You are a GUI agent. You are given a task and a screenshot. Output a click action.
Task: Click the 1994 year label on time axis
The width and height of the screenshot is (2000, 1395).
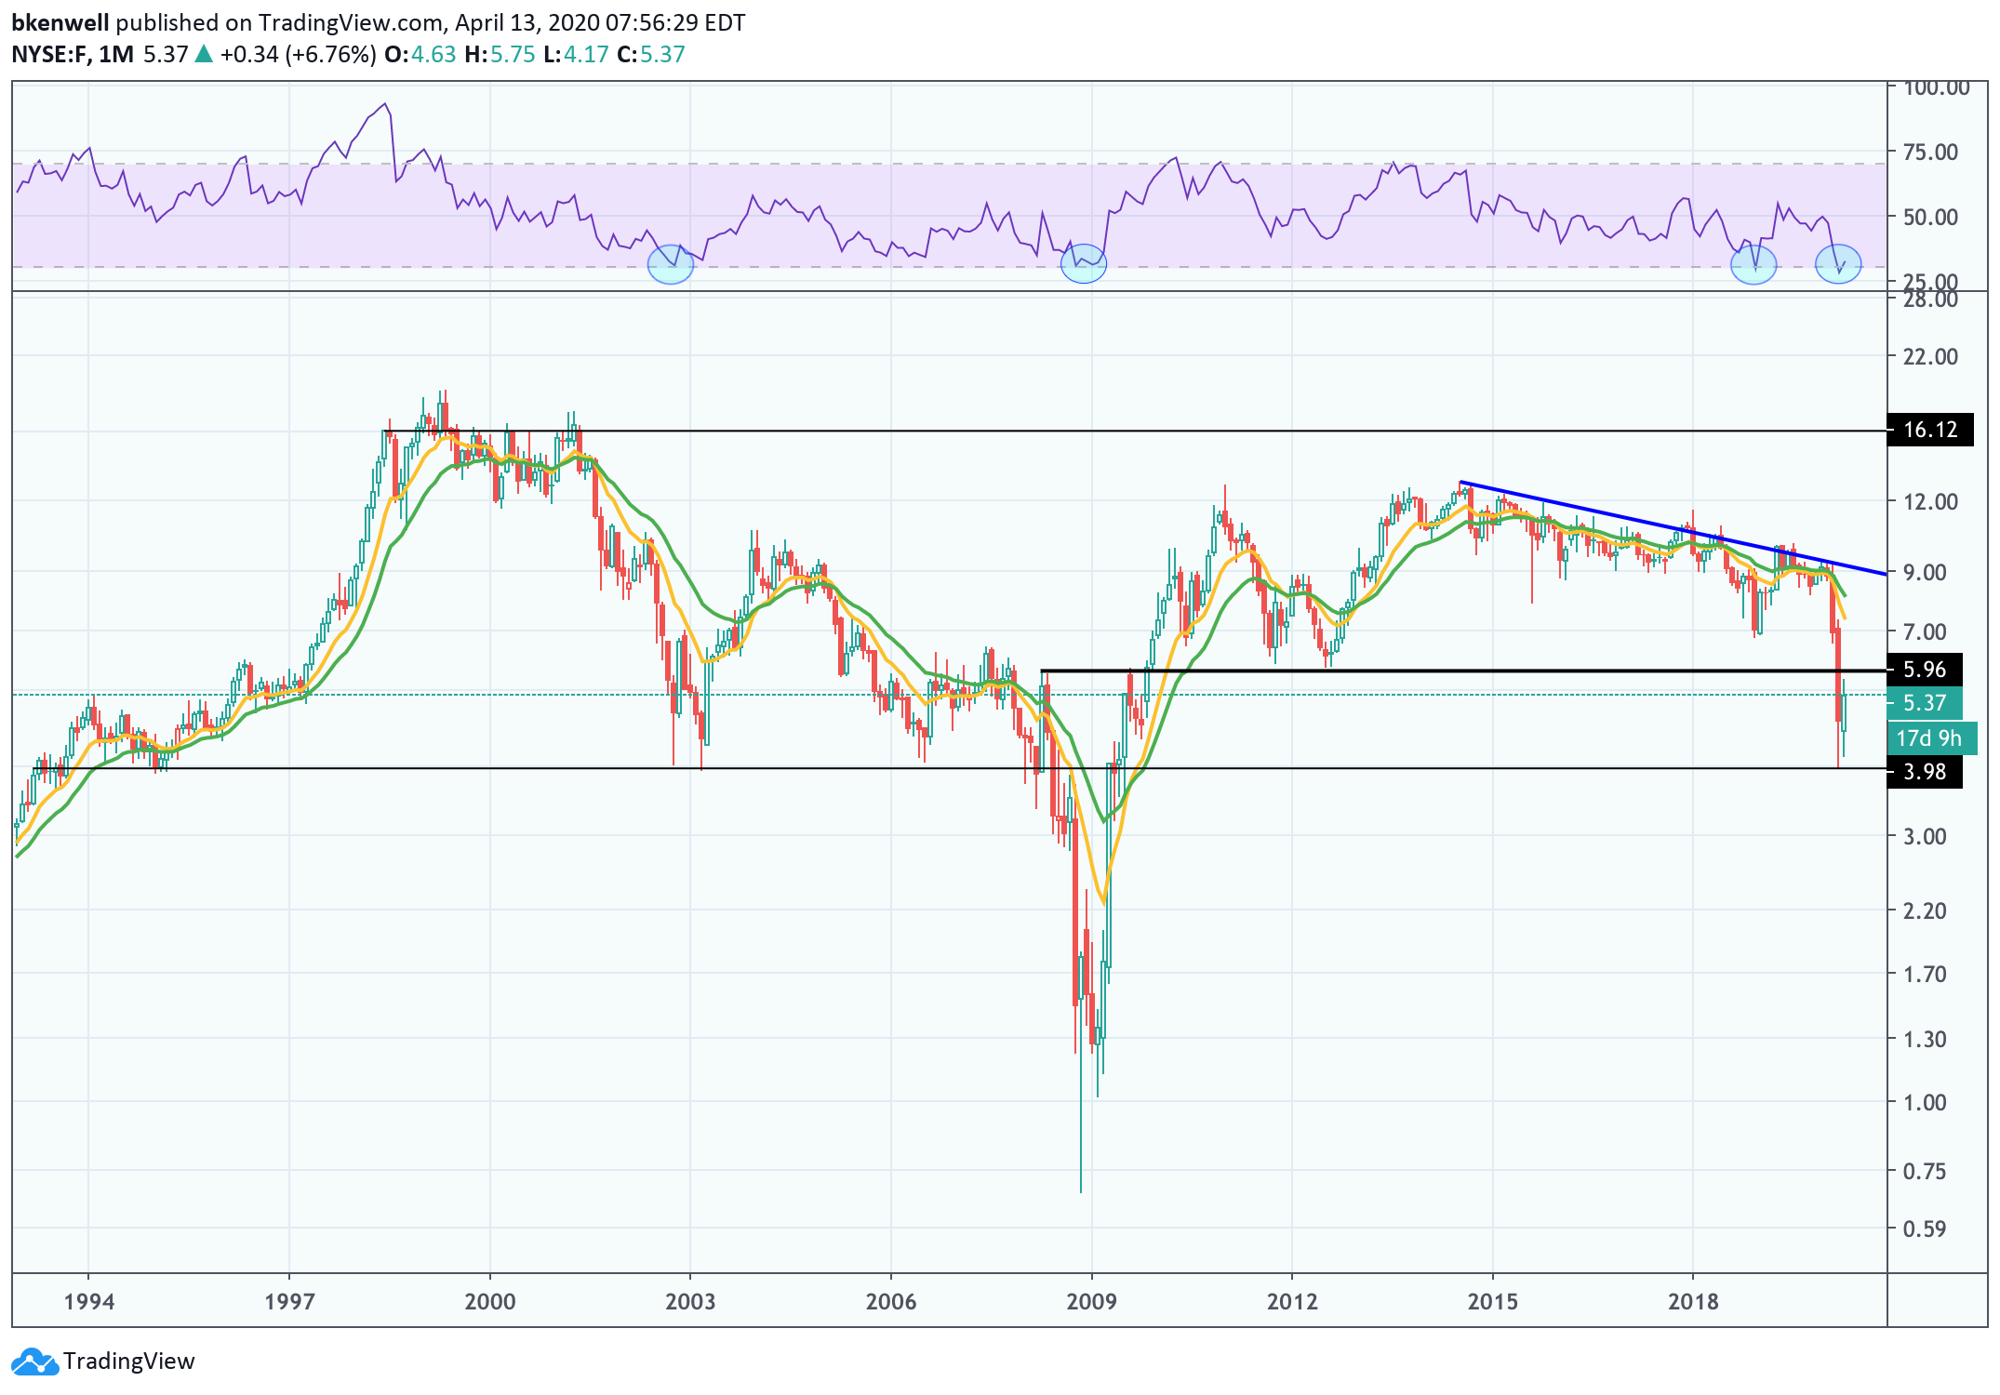88,1301
